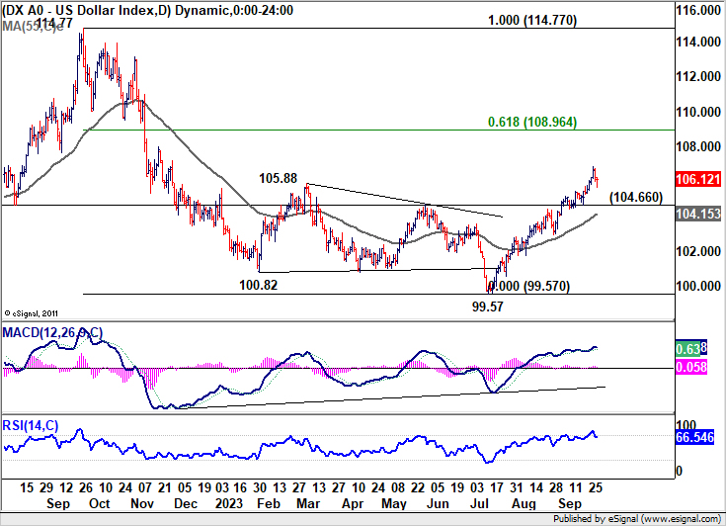Click the gray 104.153 moving average tag

click(x=697, y=214)
